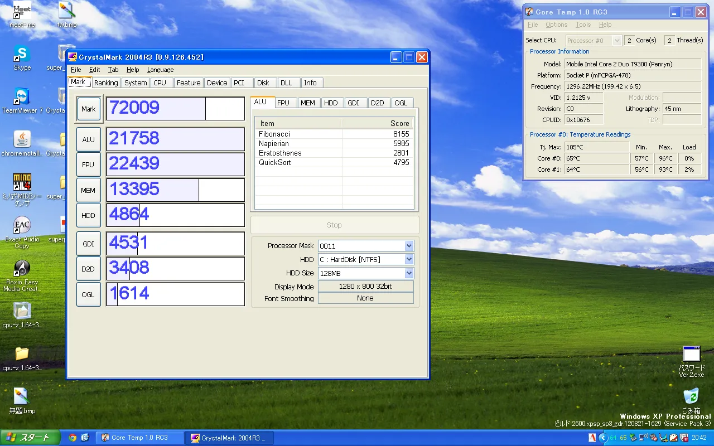Open Roxio Easy Media Creator shortcut
Image resolution: width=714 pixels, height=446 pixels.
pos(22,269)
